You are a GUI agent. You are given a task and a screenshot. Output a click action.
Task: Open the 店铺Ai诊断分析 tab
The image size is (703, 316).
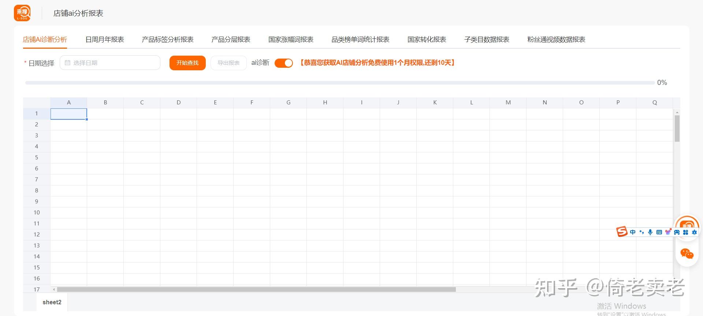coord(45,40)
